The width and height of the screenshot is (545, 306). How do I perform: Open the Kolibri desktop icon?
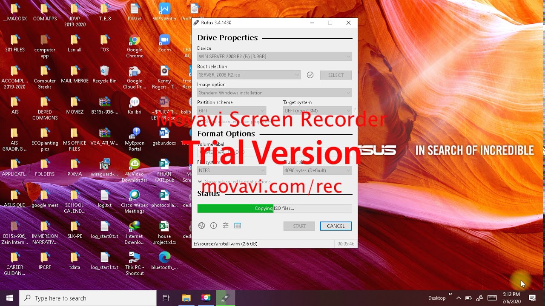135,106
